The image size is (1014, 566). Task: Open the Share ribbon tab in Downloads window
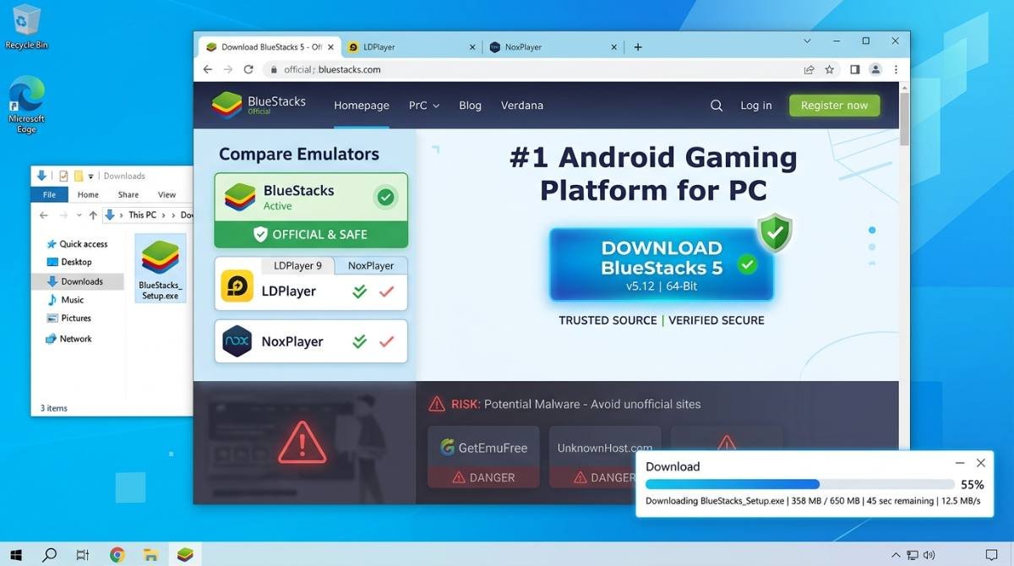pyautogui.click(x=128, y=194)
